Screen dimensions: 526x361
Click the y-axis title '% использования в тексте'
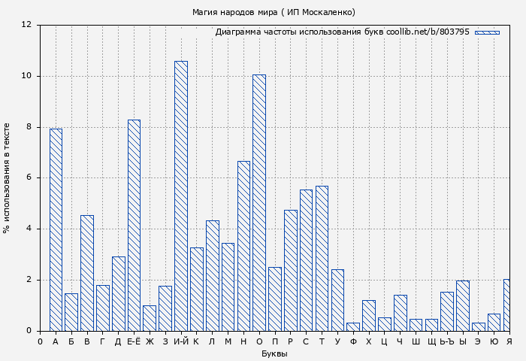click(x=8, y=177)
